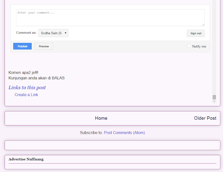The width and height of the screenshot is (223, 172).
Task: Open the Comment as identity dropdown
Action: pos(53,33)
